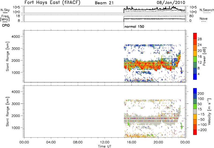Viewport: 214px width, 148px height.
Task: Click the gray segment of the velocity colorbar
Action: point(195,111)
